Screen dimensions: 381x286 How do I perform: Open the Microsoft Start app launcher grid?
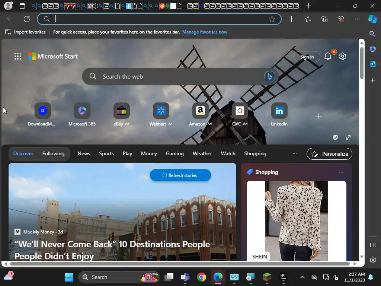click(x=18, y=56)
